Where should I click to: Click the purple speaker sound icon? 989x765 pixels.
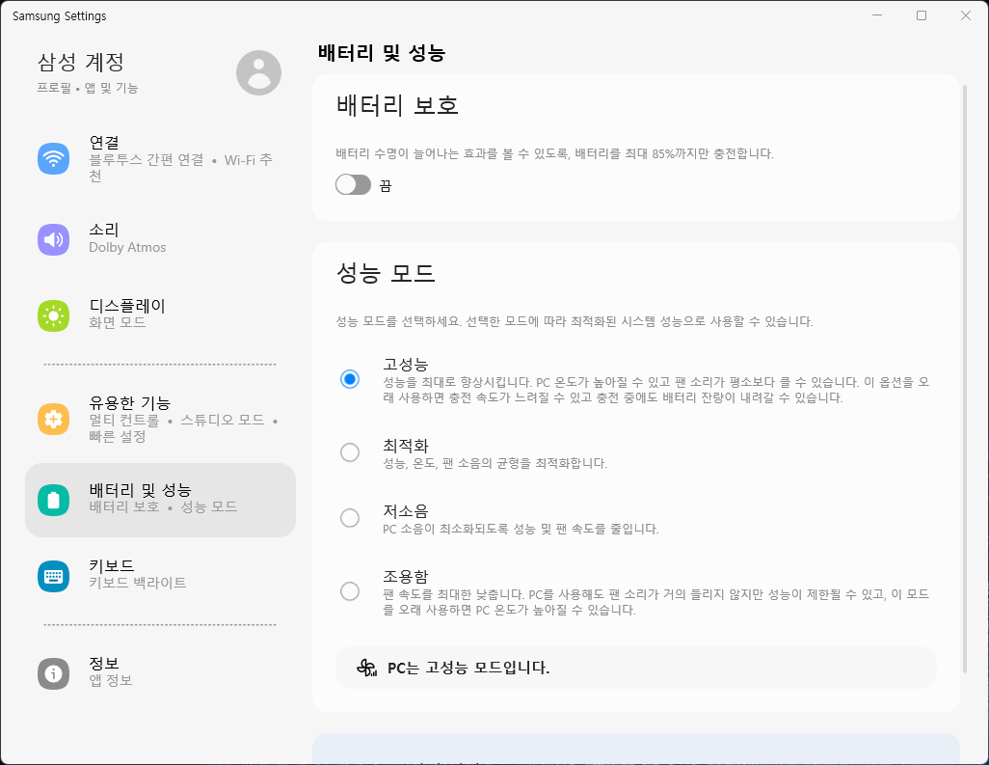pyautogui.click(x=53, y=239)
